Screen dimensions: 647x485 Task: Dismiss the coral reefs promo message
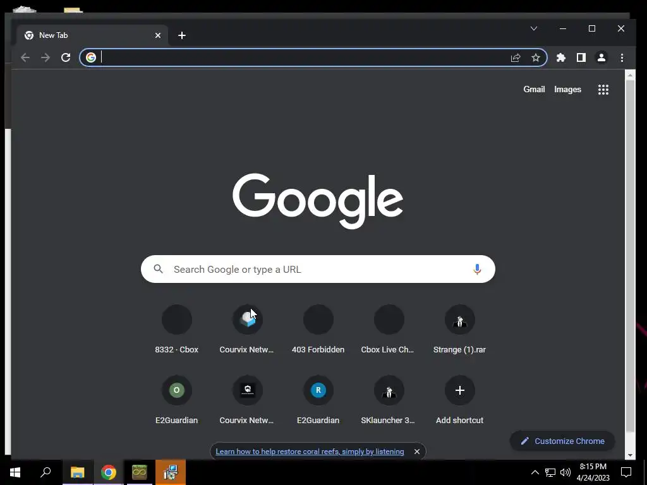pyautogui.click(x=417, y=452)
